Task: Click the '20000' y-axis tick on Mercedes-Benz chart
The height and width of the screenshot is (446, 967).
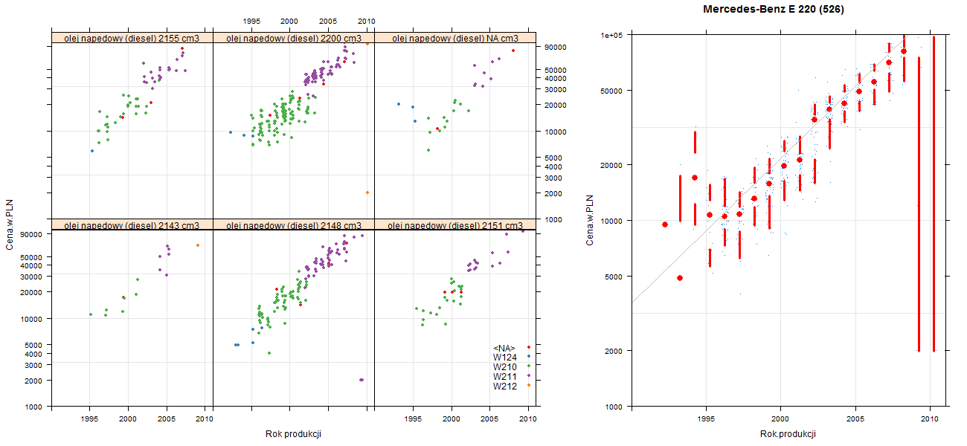Action: click(613, 164)
